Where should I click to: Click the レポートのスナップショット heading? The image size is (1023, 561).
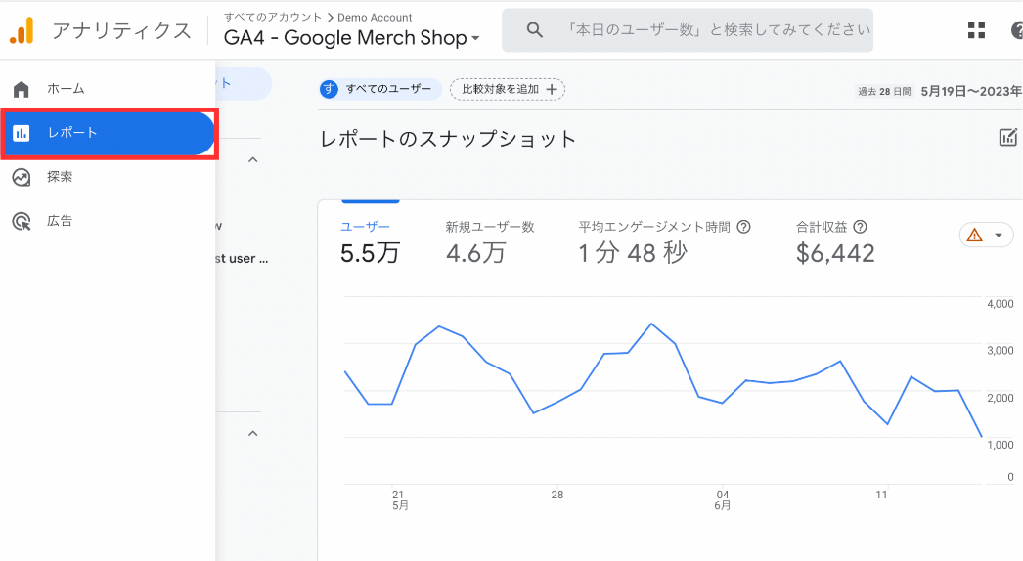[448, 139]
